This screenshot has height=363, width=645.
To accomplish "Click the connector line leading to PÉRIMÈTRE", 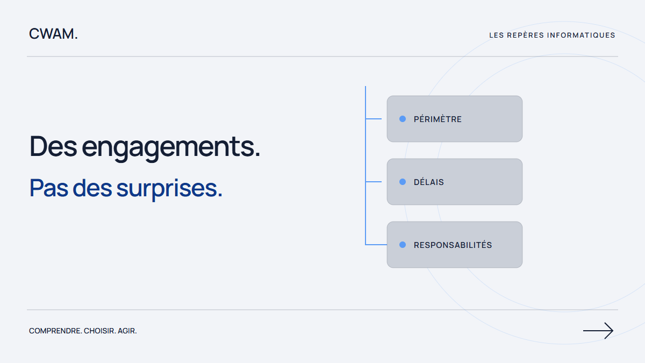I will pos(374,119).
